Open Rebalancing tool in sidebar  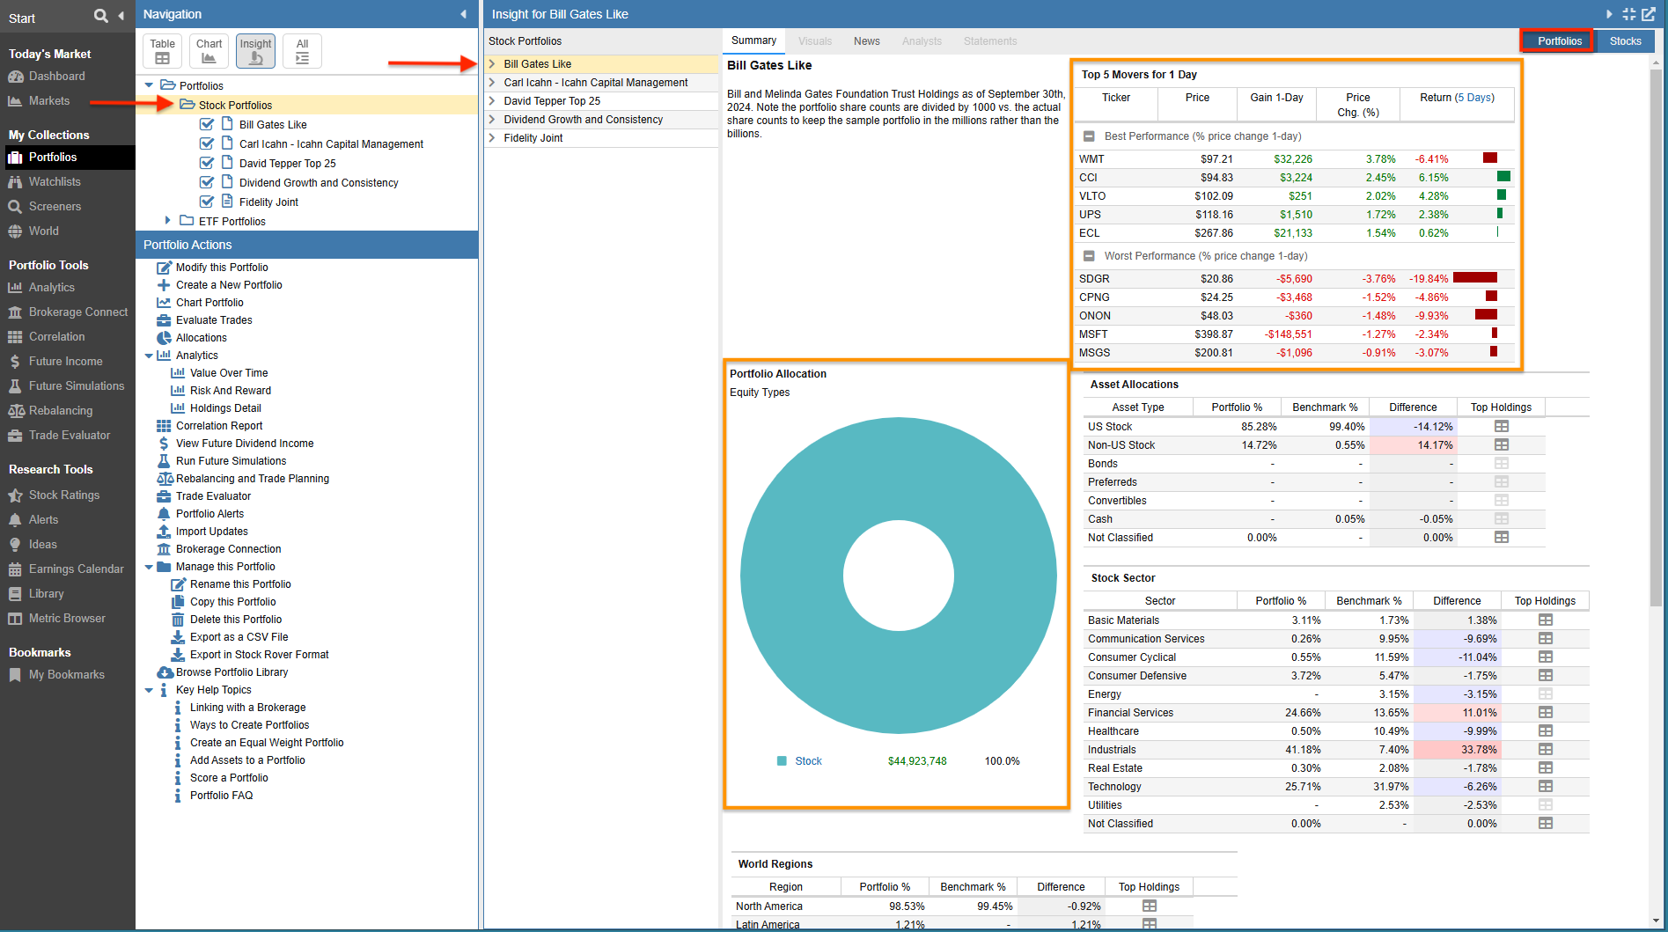(x=60, y=411)
